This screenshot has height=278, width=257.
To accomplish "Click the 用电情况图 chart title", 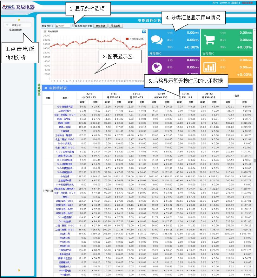I will tap(53, 31).
